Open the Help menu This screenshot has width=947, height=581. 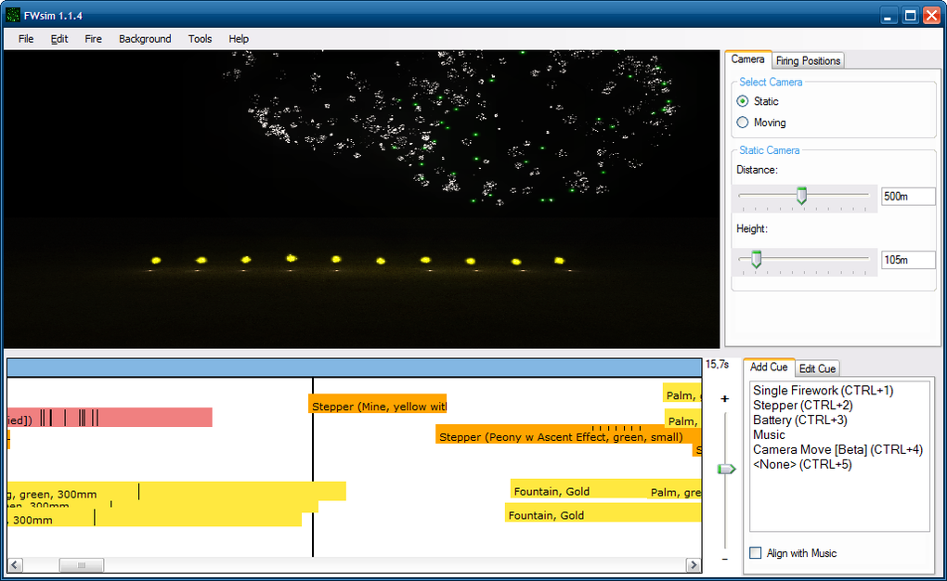(x=239, y=39)
